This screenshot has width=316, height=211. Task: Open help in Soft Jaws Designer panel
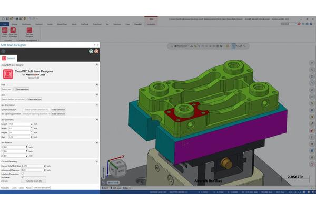coord(3,51)
